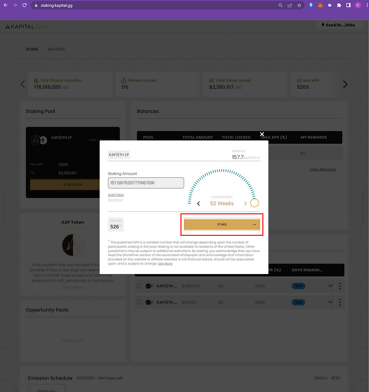Open the zoom magnifier in the address bar

pos(280,5)
